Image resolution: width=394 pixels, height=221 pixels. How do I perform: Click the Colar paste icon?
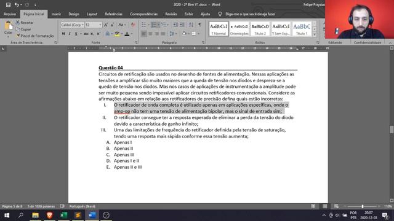8,26
